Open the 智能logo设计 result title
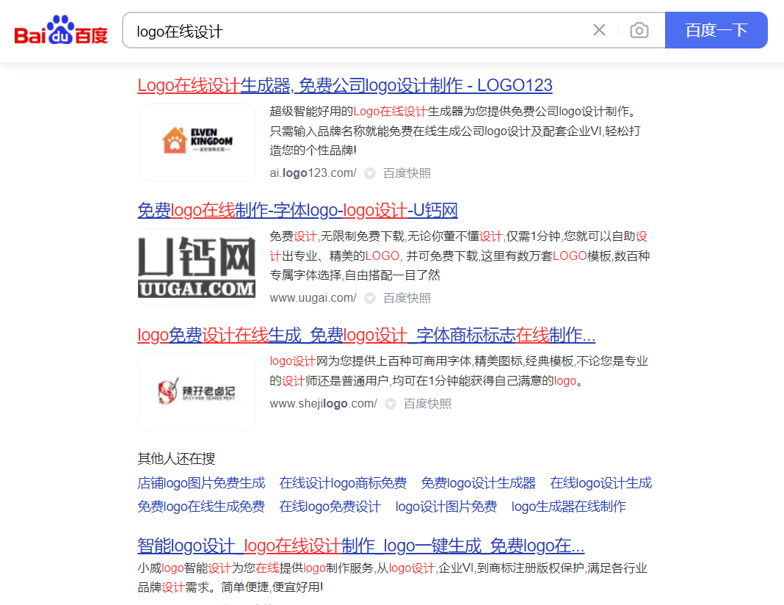The height and width of the screenshot is (605, 784). 361,546
